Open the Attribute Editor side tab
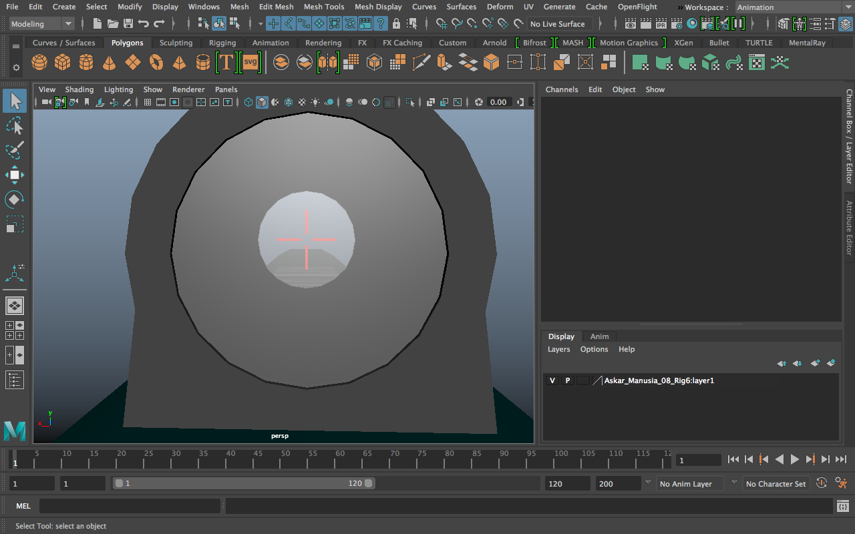 pos(849,228)
